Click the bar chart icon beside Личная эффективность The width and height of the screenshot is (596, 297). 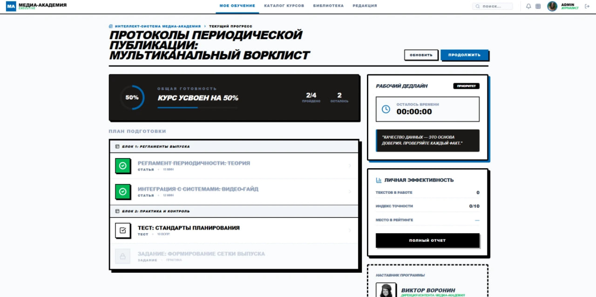[x=379, y=180]
